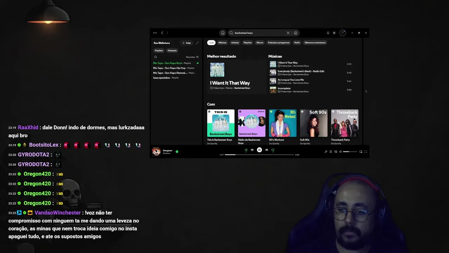Open Mix Tape - Don Fiapo Eletroni... playlist
This screenshot has height=253, width=449.
pos(176,73)
